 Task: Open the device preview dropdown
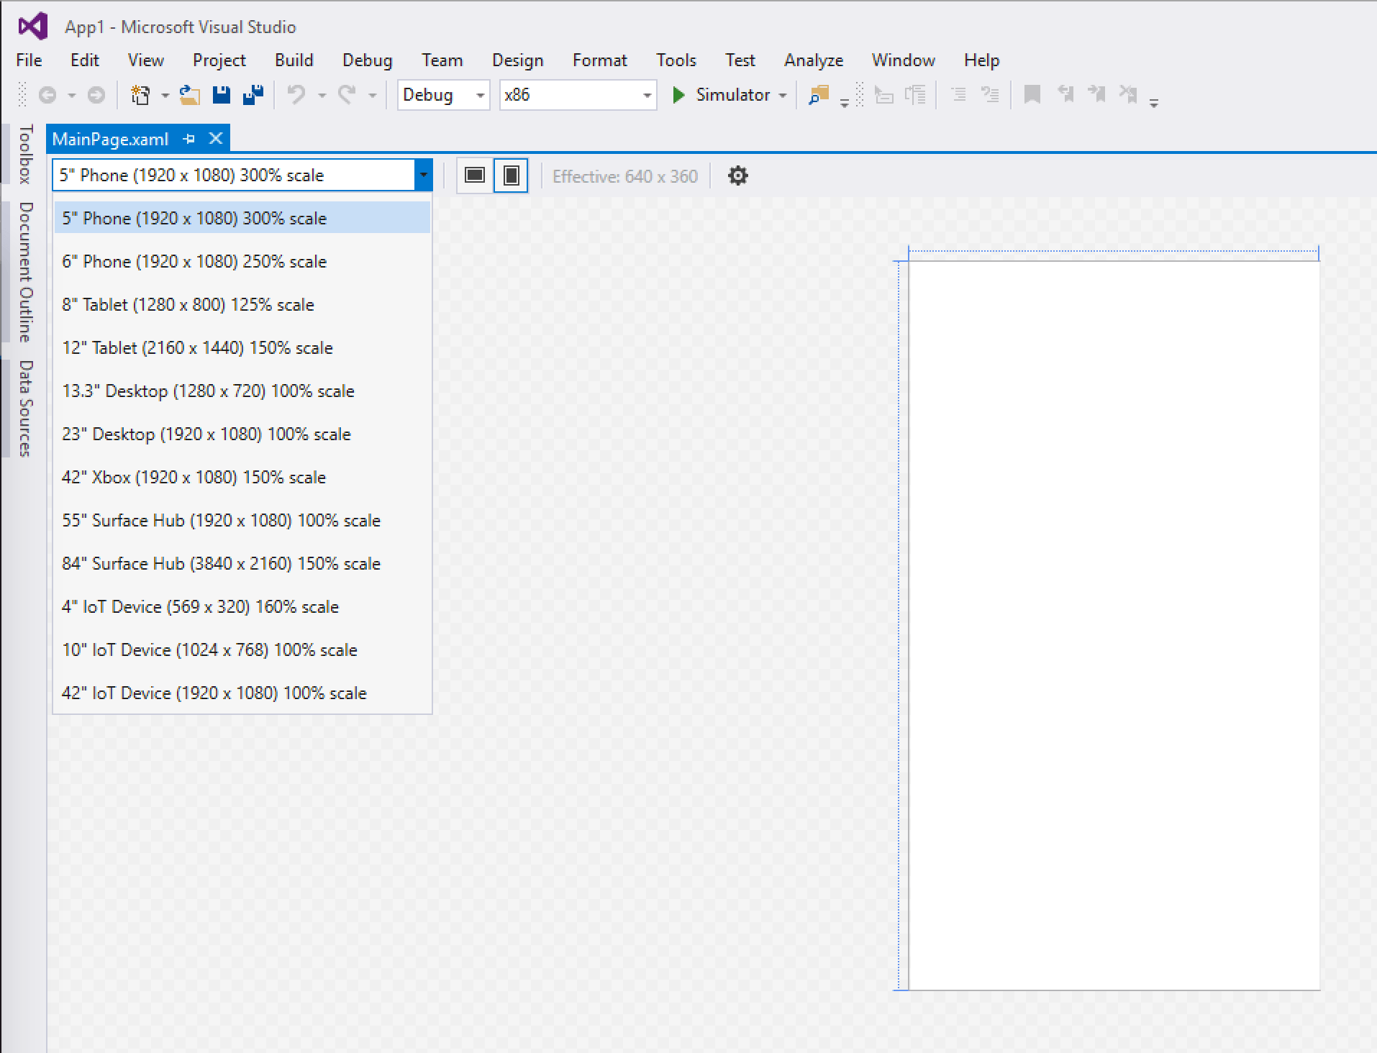coord(423,175)
